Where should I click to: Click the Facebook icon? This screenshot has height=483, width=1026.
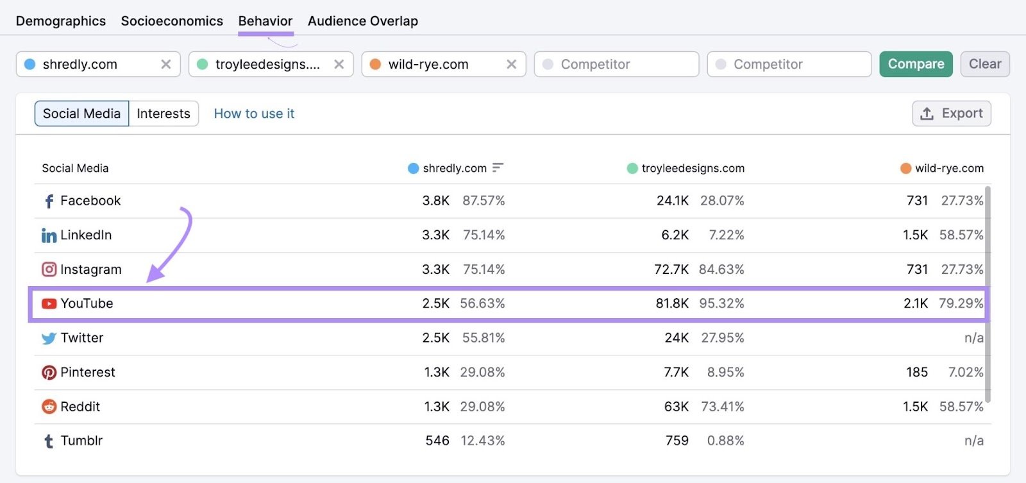49,201
